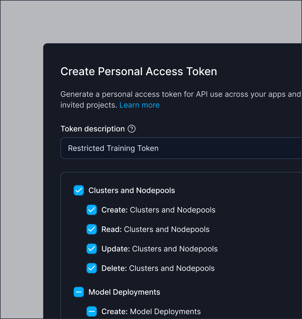The height and width of the screenshot is (319, 302).
Task: Uncheck Update: Clusters and Nodepools
Action: [x=92, y=249]
